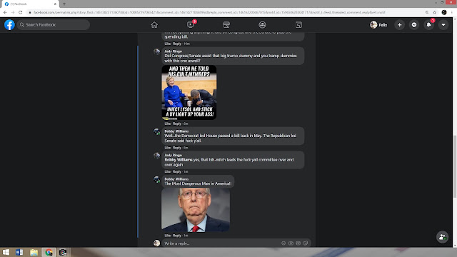Open a new browser tab
This screenshot has width=457, height=257.
click(x=64, y=4)
